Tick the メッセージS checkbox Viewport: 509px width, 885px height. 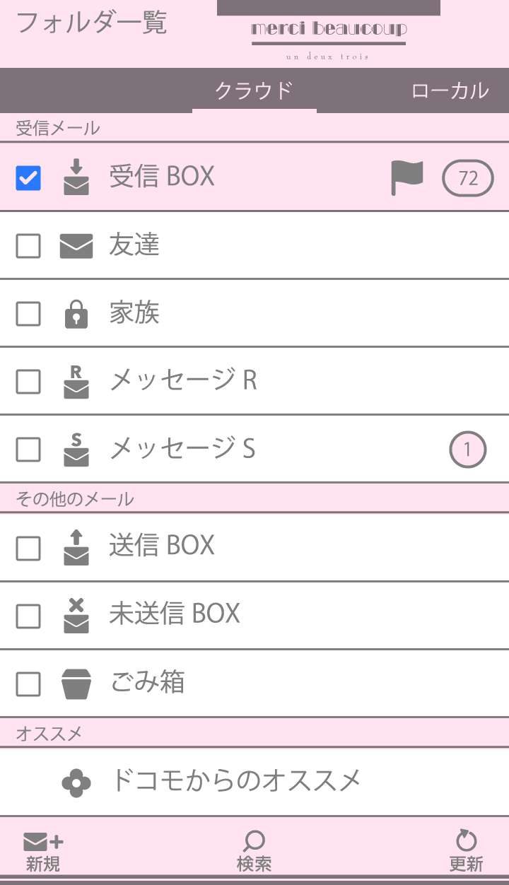28,450
